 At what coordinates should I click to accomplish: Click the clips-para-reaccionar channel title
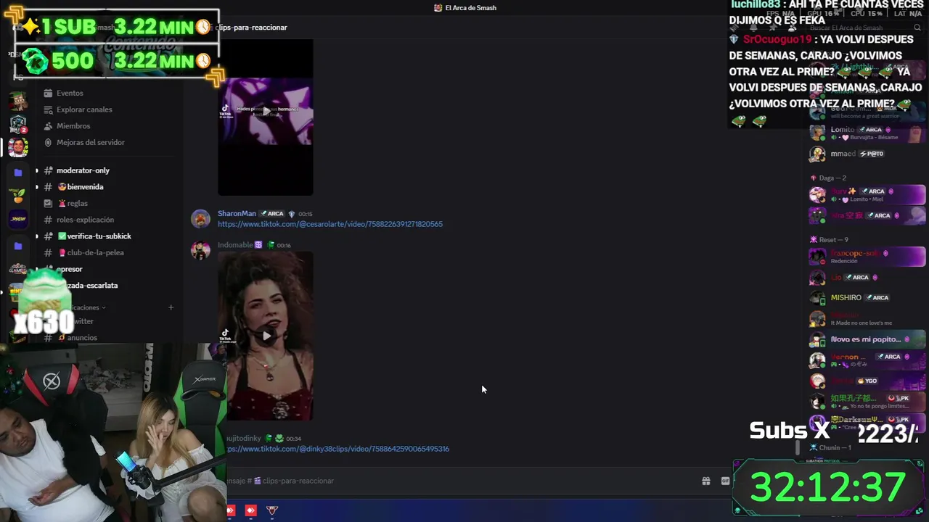[x=251, y=28]
